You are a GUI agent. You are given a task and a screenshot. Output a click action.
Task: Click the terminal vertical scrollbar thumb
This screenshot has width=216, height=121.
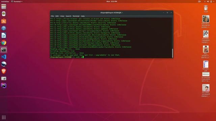172,53
